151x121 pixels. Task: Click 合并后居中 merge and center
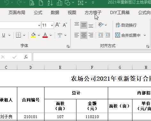click(x=128, y=35)
